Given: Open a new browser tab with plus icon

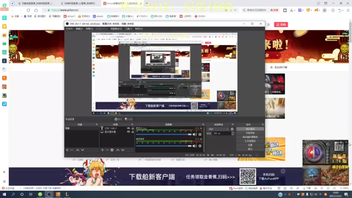Looking at the screenshot, I should pyautogui.click(x=147, y=4).
